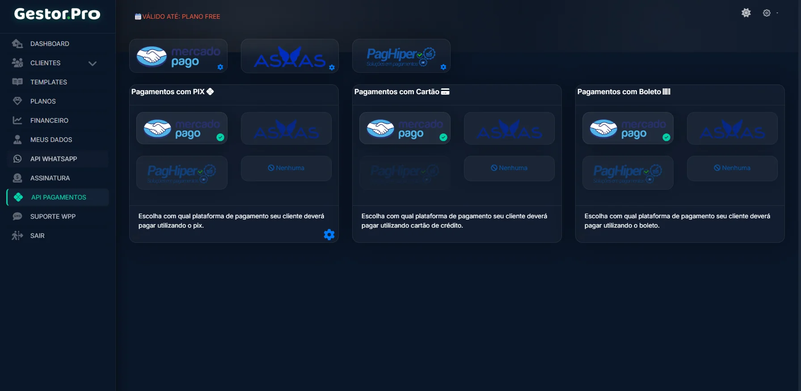Click the blue gear in PIX panel
This screenshot has height=391, width=801.
(329, 235)
